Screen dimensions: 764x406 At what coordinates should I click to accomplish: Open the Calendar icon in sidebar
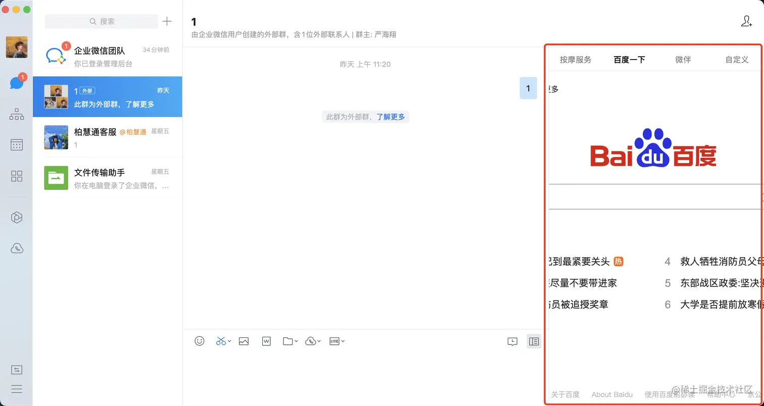17,145
